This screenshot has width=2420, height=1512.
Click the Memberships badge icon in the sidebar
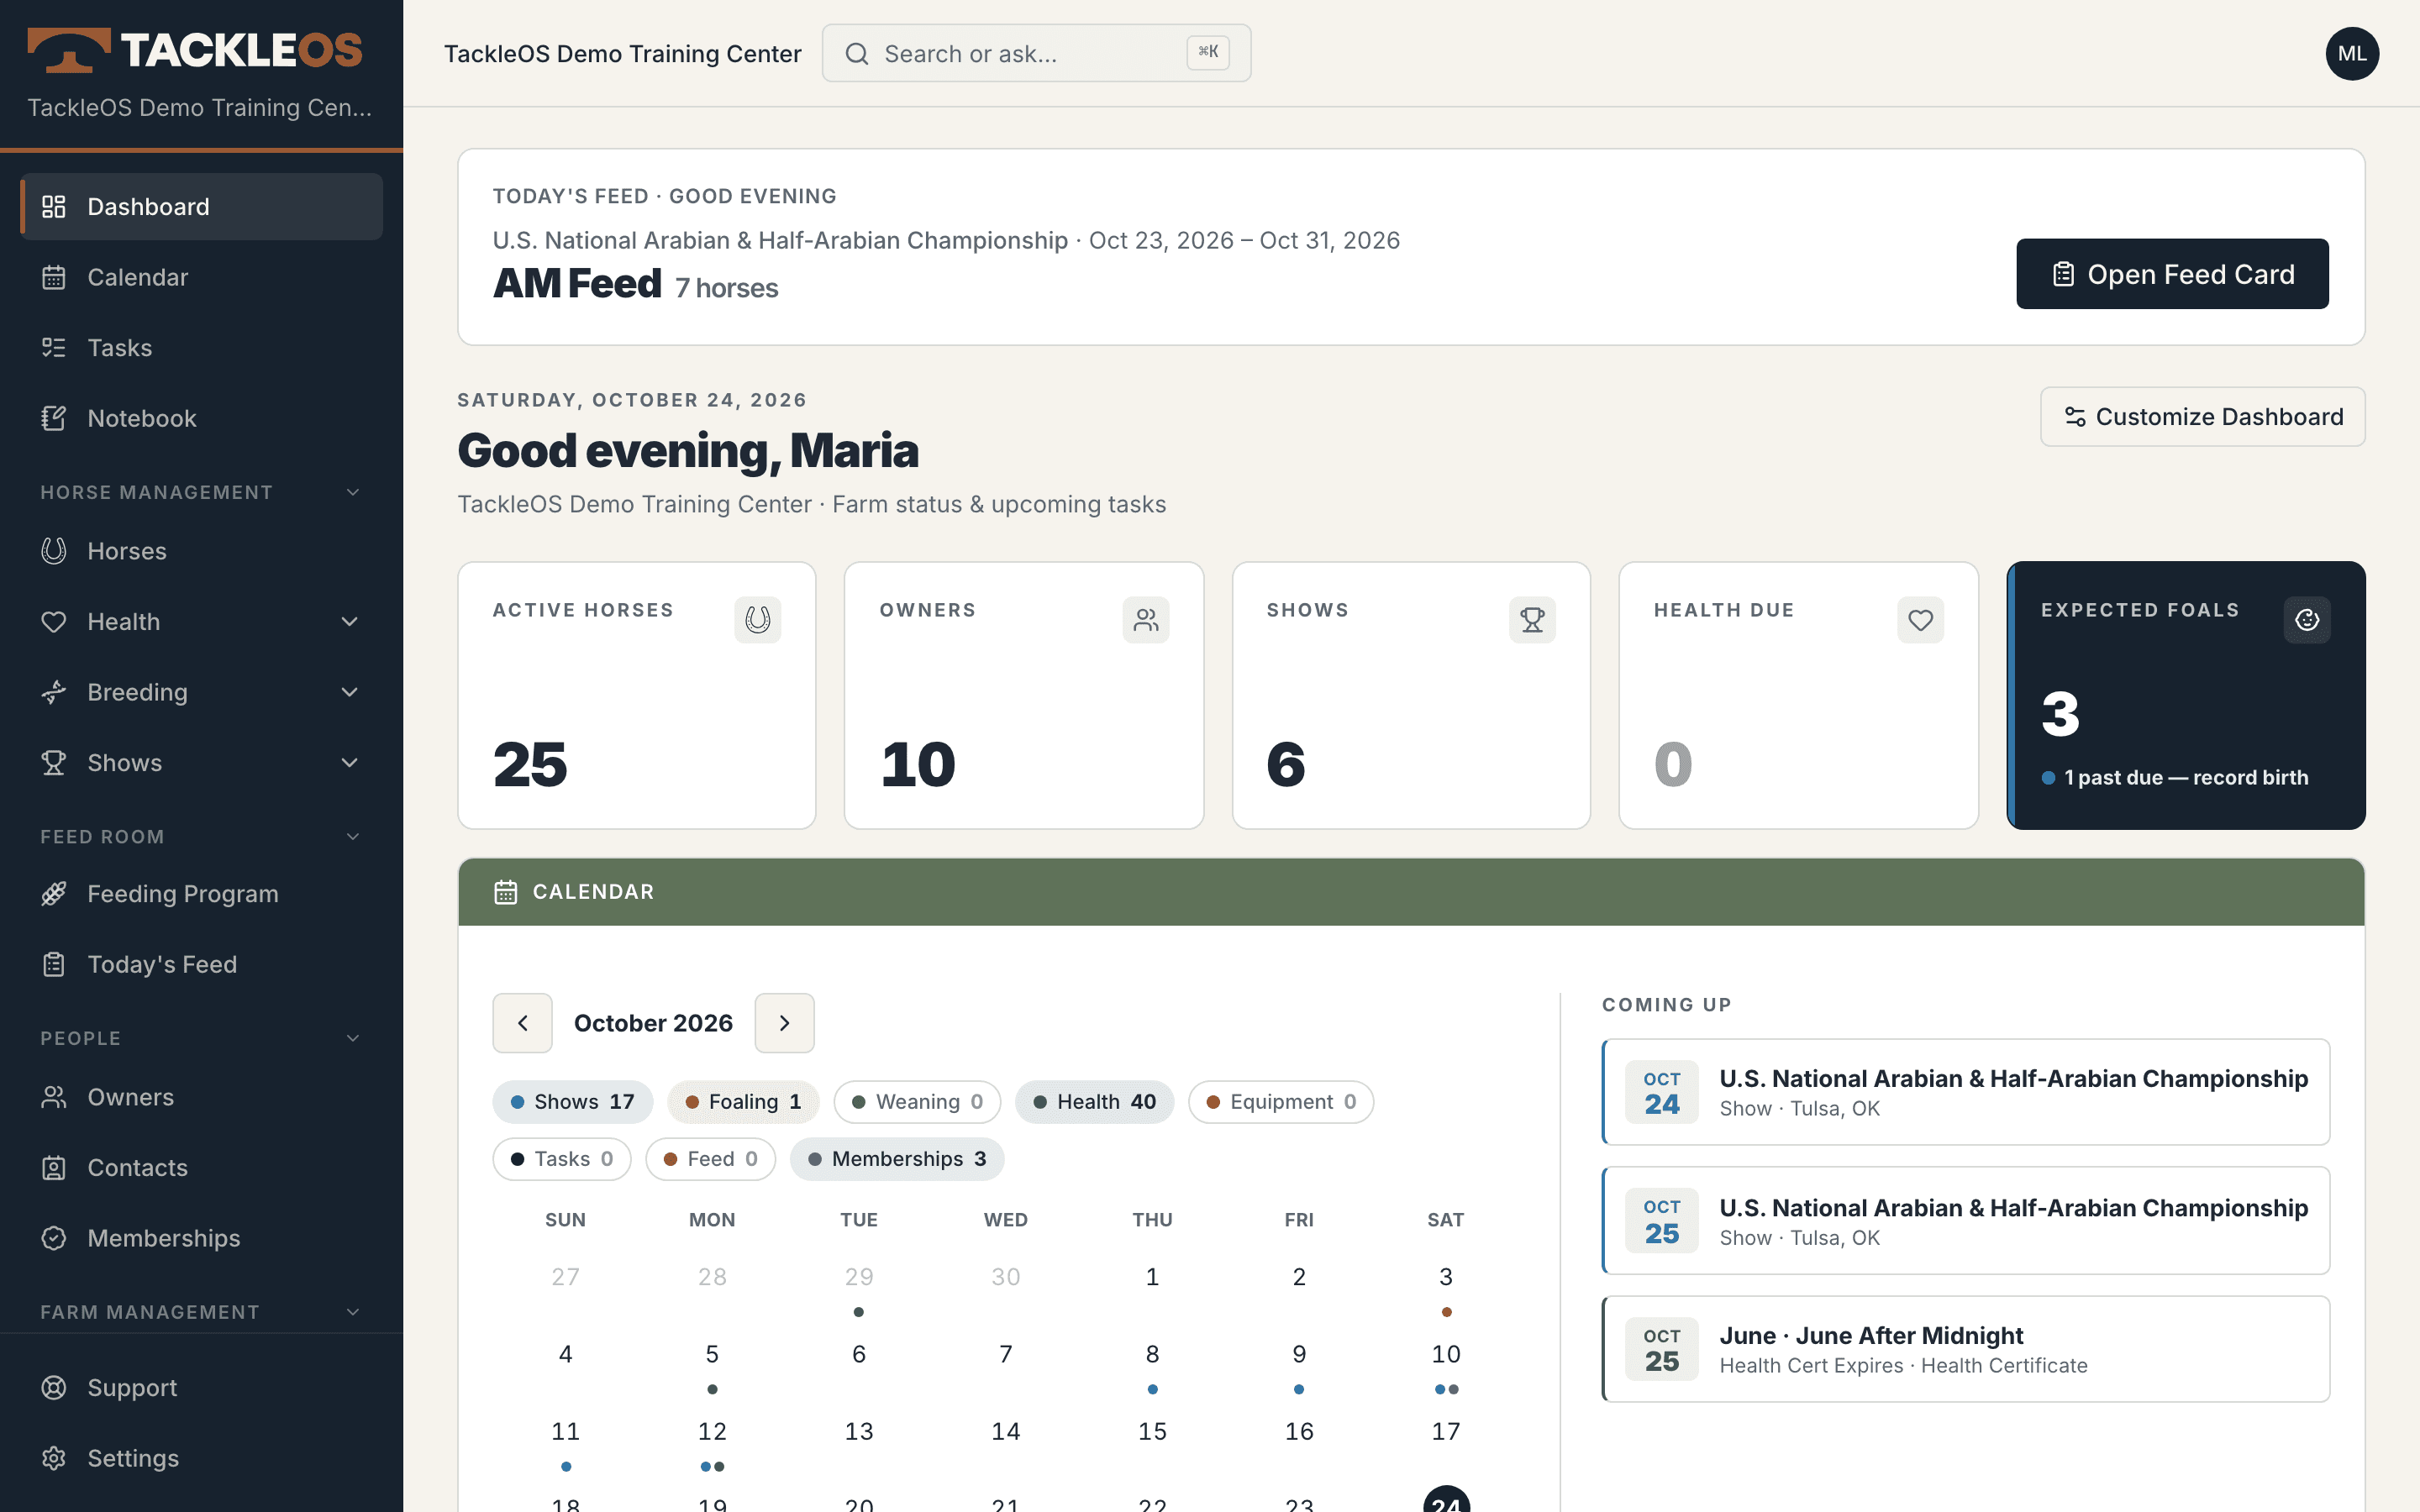(x=54, y=1238)
